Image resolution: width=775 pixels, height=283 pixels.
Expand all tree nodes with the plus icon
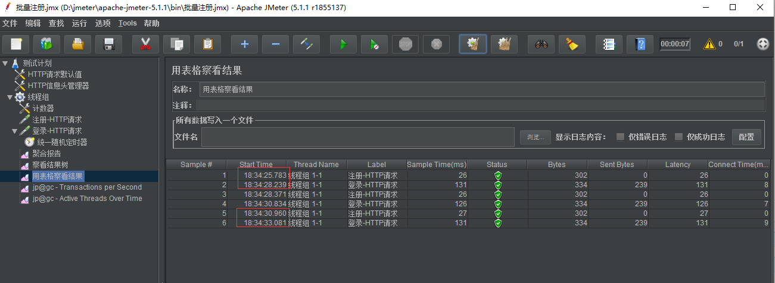pos(244,44)
